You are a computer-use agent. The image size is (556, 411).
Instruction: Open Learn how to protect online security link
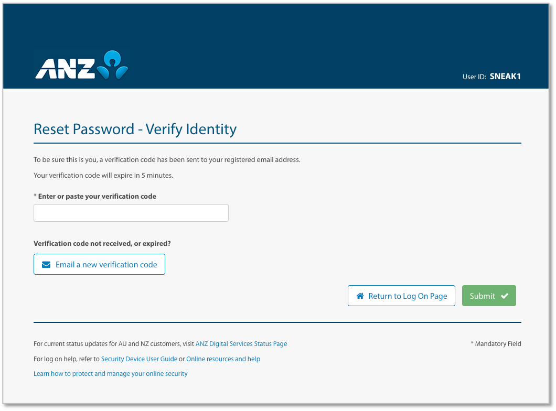pyautogui.click(x=110, y=374)
